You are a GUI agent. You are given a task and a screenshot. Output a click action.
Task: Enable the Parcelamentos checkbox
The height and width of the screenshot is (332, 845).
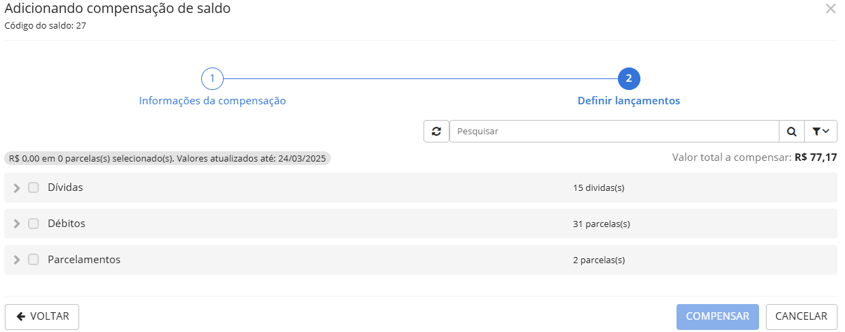tap(33, 260)
